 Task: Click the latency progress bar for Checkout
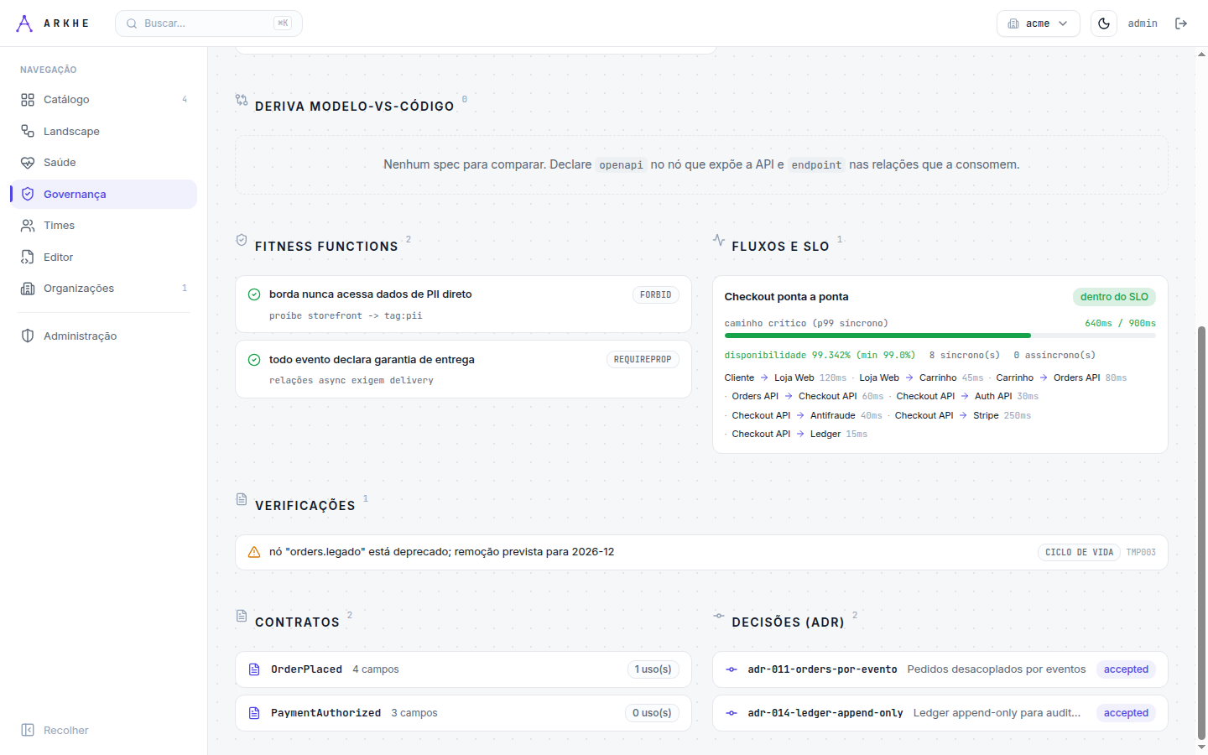(x=940, y=336)
